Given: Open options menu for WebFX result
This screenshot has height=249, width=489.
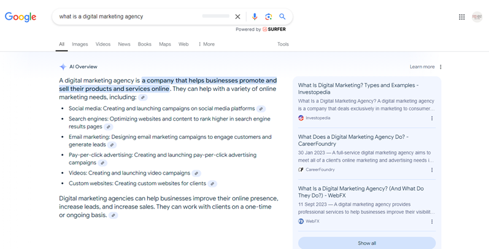Looking at the screenshot, I should (432, 221).
